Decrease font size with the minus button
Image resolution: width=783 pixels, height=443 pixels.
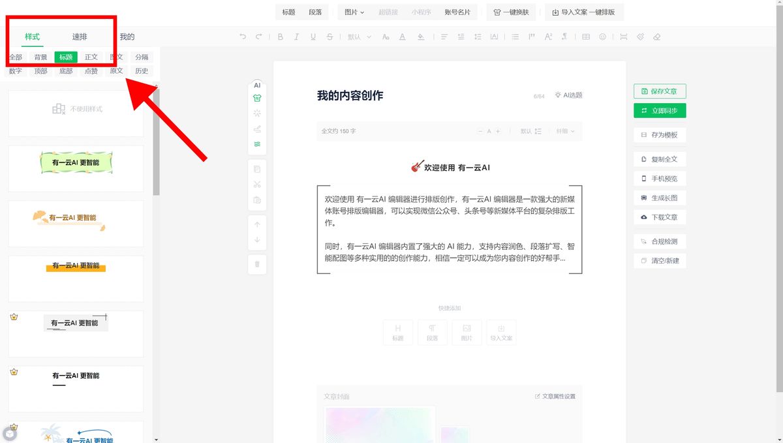click(480, 131)
